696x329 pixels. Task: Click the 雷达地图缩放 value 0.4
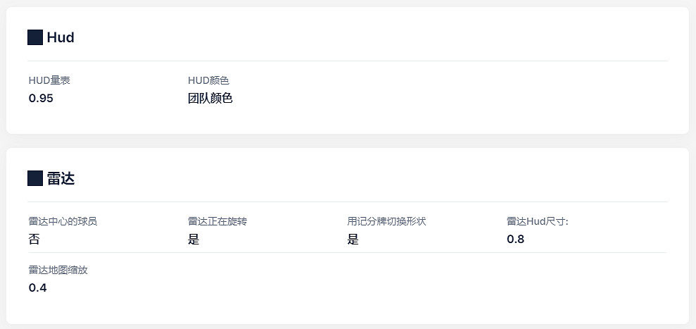pos(37,287)
